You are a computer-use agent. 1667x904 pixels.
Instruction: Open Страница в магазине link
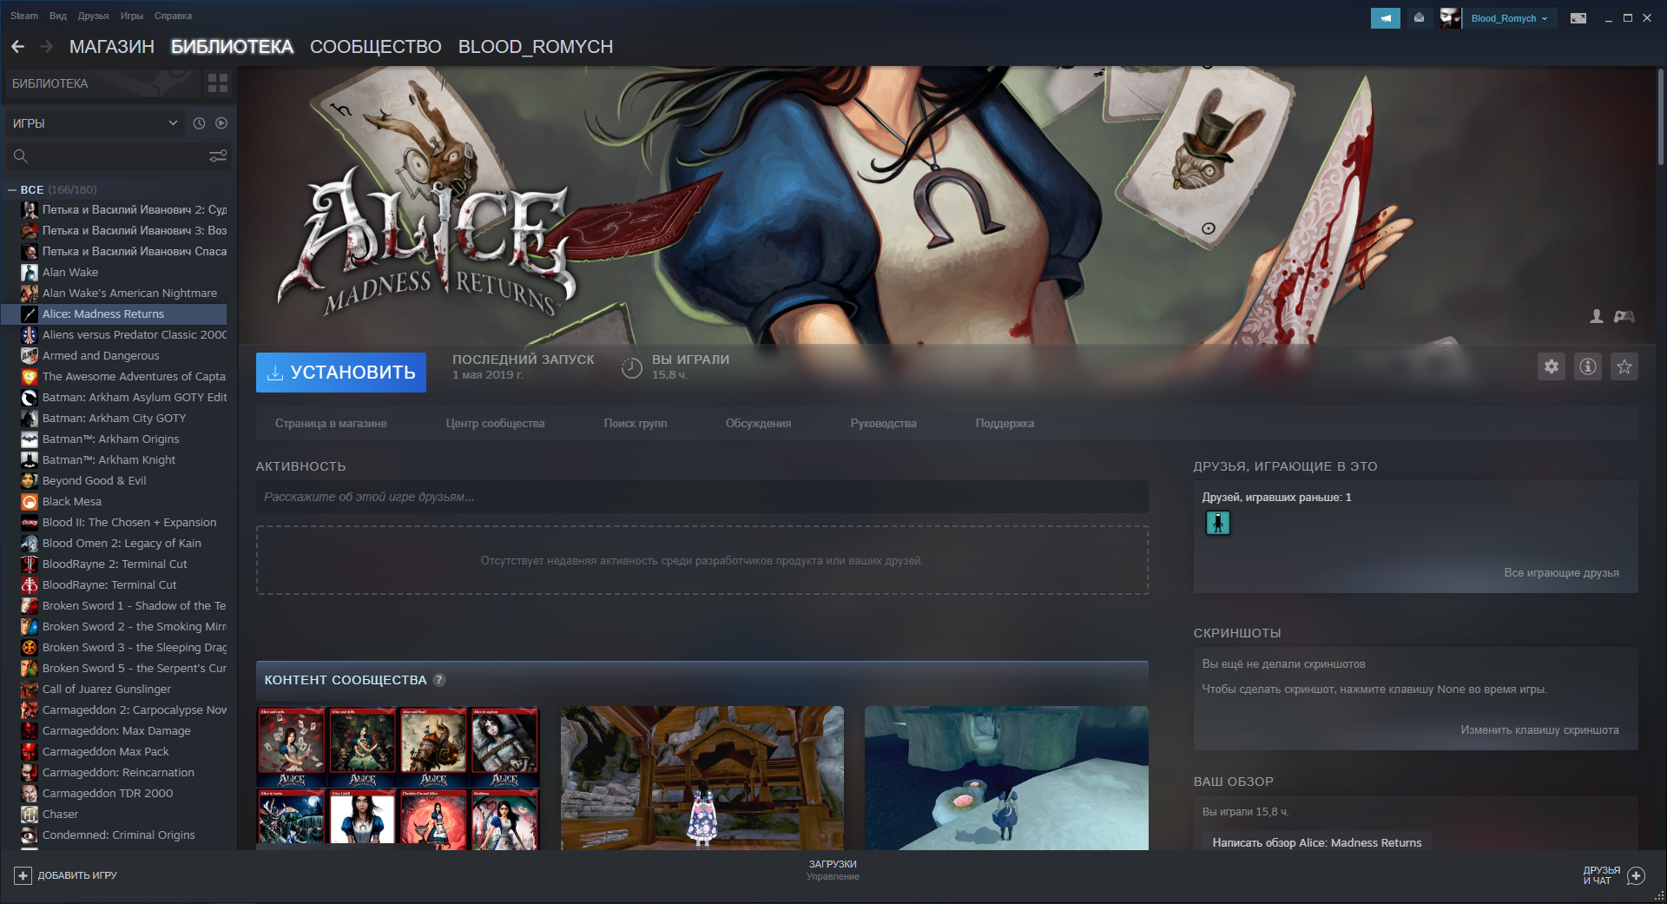[331, 424]
